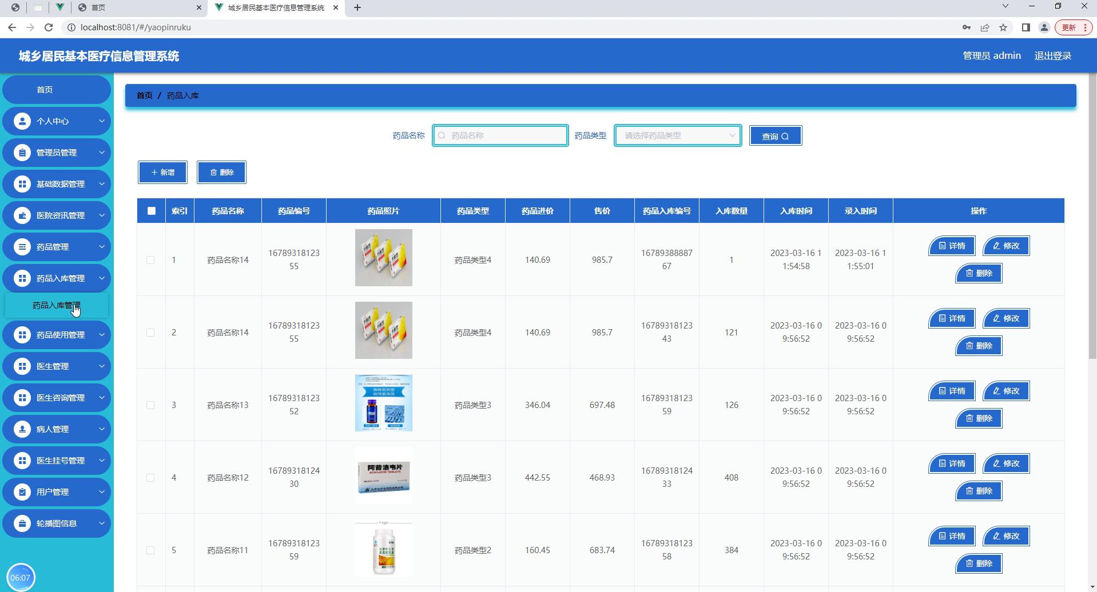Click the 更新 browser update button

[x=1074, y=27]
